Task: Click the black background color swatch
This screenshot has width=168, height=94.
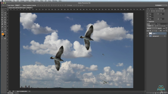Action: [x=4, y=36]
